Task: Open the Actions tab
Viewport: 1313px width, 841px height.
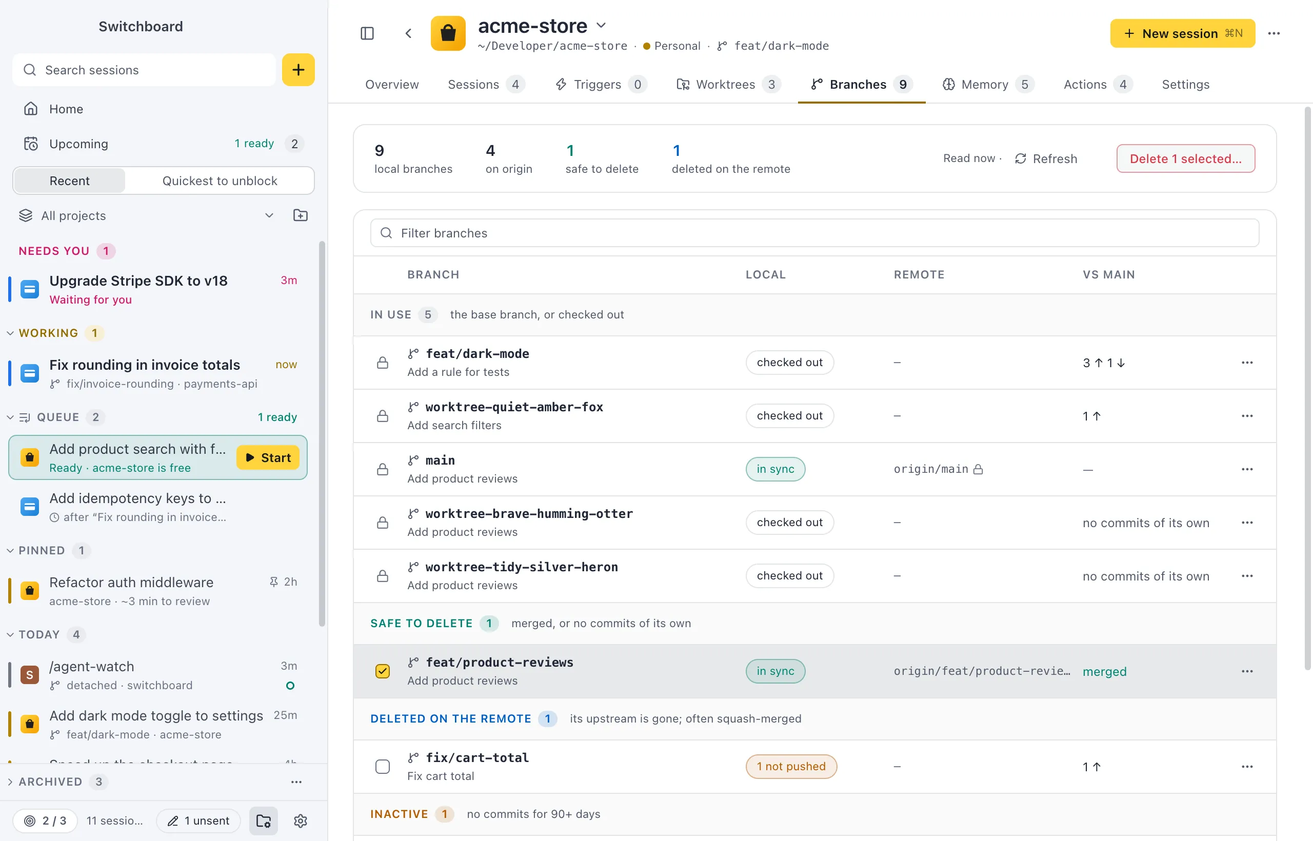Action: 1098,85
